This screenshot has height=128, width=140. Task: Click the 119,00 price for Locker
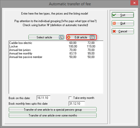click(x=91, y=46)
